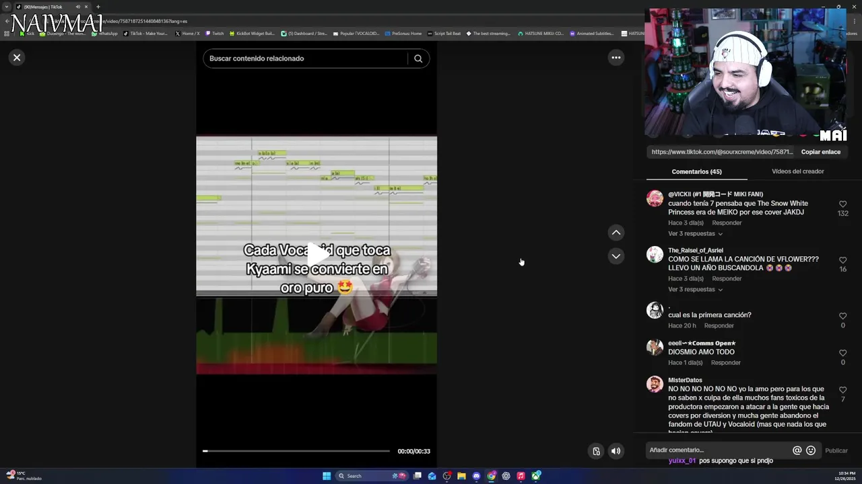862x484 pixels.
Task: Open the three-dots more options menu
Action: coord(616,58)
